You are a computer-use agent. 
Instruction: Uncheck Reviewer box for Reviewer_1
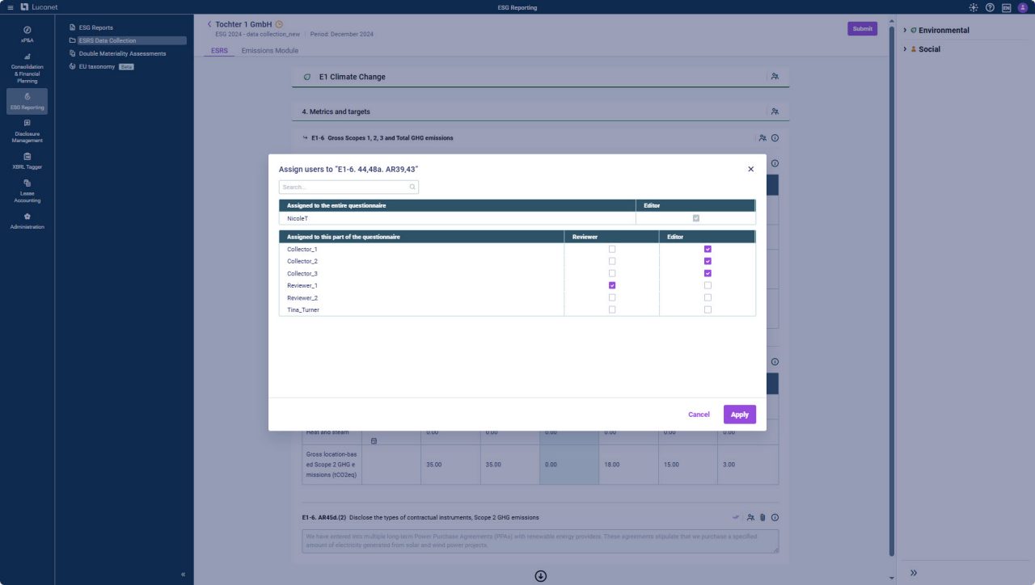[612, 285]
